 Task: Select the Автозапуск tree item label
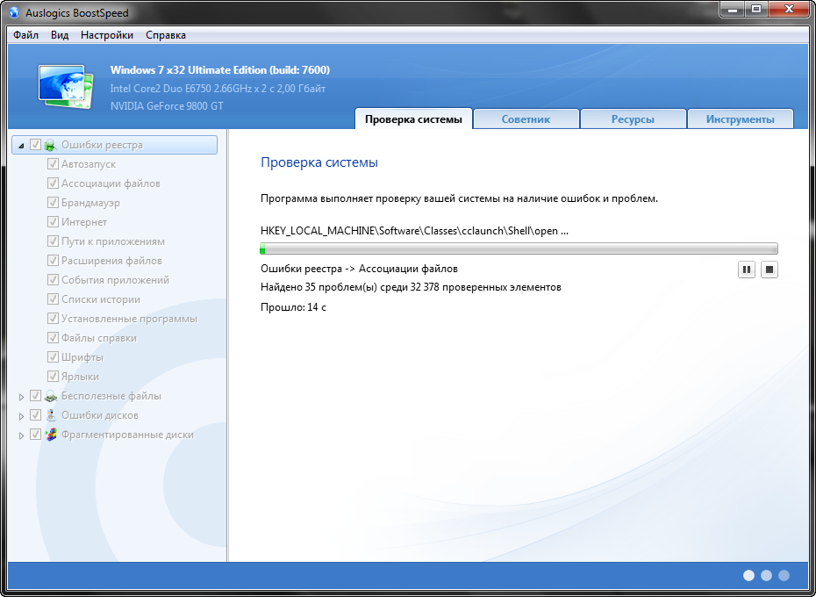pyautogui.click(x=89, y=164)
